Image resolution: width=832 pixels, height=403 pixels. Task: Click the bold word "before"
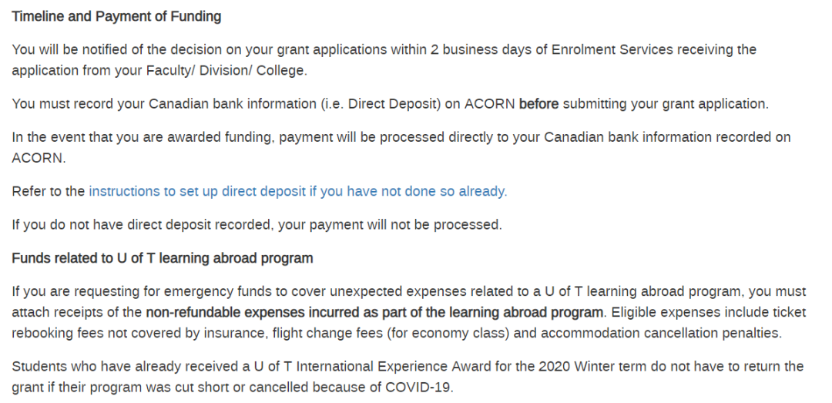pyautogui.click(x=538, y=104)
